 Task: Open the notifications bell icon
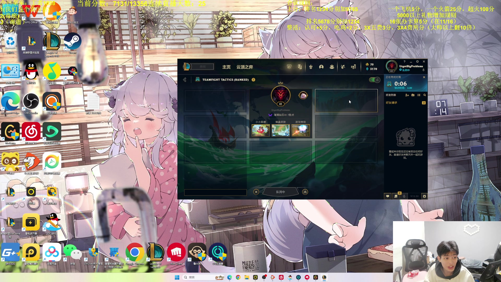click(424, 70)
